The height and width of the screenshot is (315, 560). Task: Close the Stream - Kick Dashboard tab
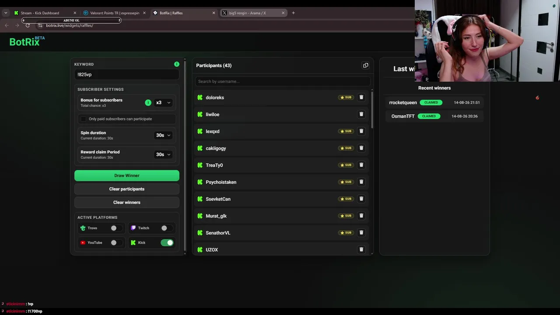(x=75, y=13)
